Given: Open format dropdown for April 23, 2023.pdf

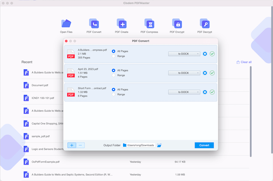Looking at the screenshot, I should coord(184,73).
